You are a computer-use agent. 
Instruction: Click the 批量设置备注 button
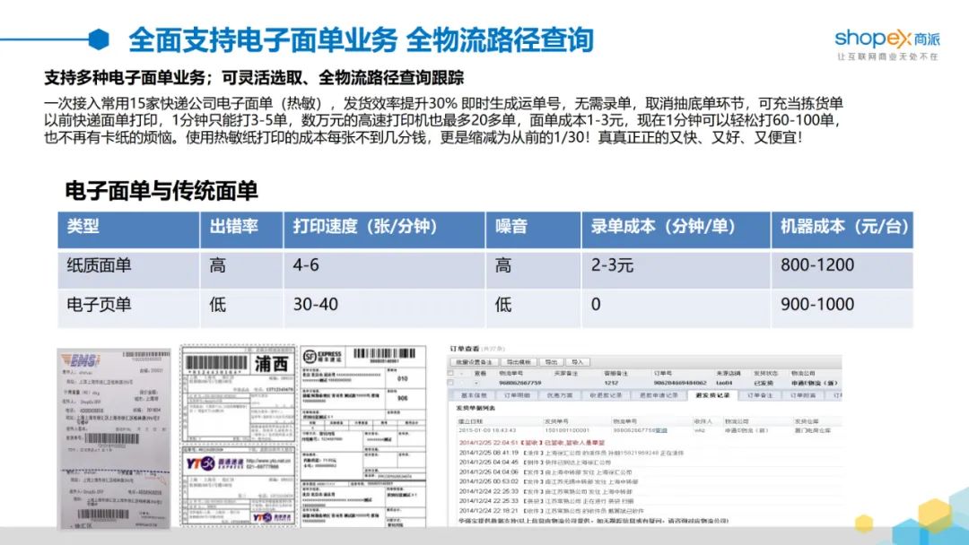[474, 362]
